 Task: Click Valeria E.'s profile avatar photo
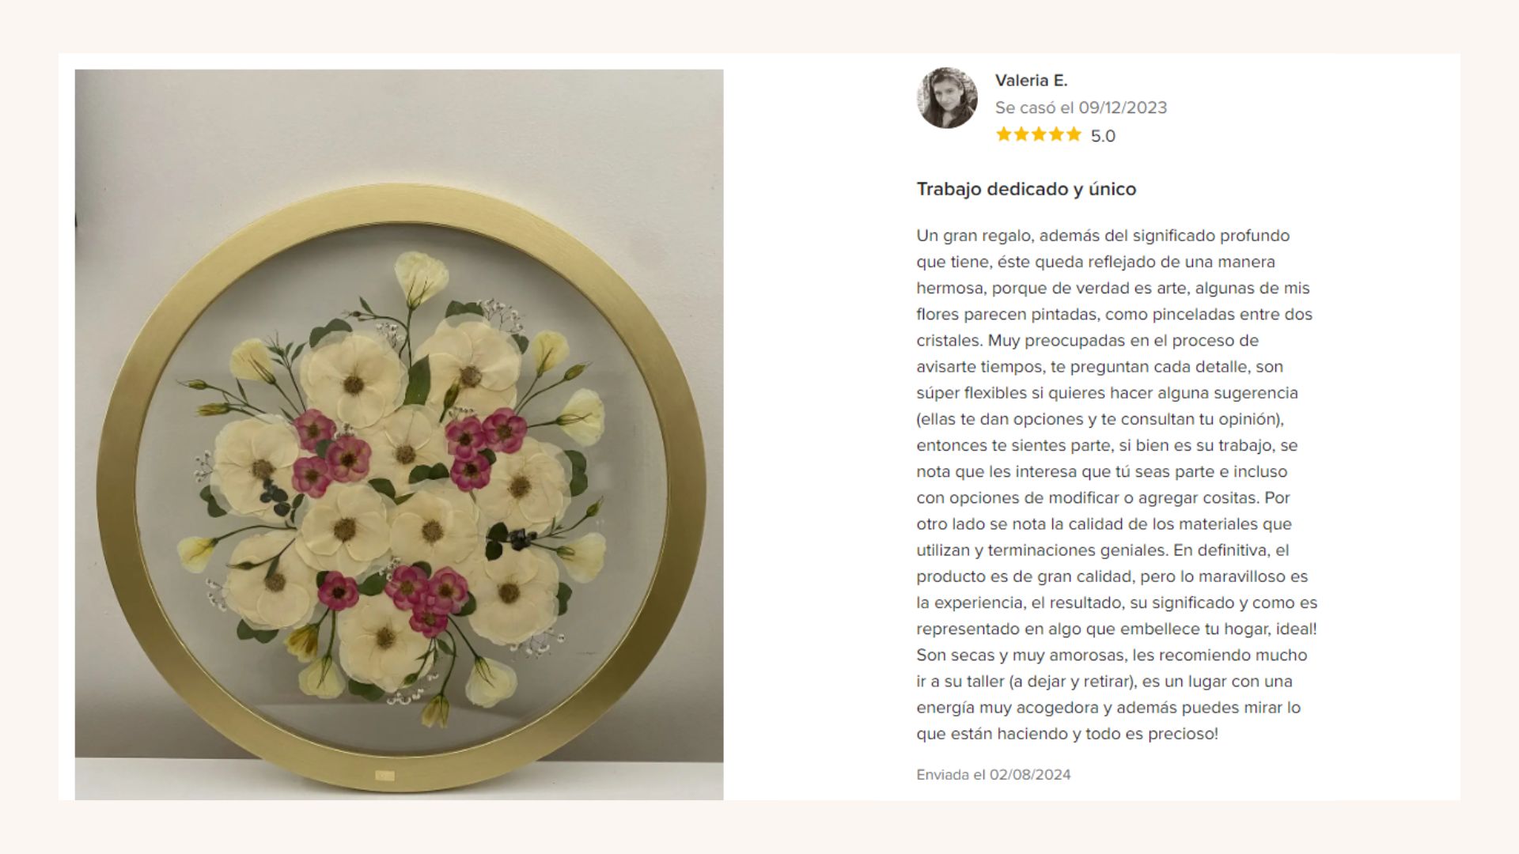[x=947, y=98]
